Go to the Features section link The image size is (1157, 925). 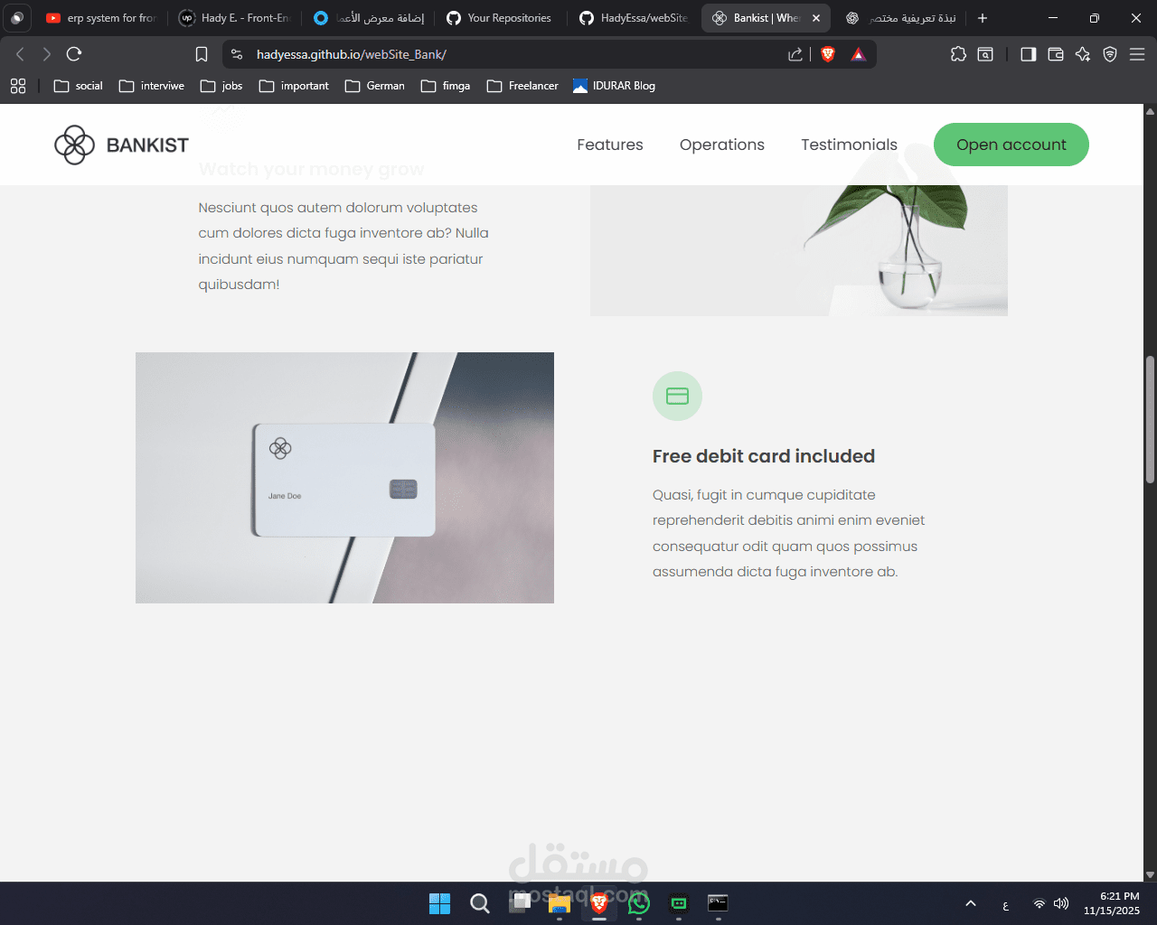[610, 145]
